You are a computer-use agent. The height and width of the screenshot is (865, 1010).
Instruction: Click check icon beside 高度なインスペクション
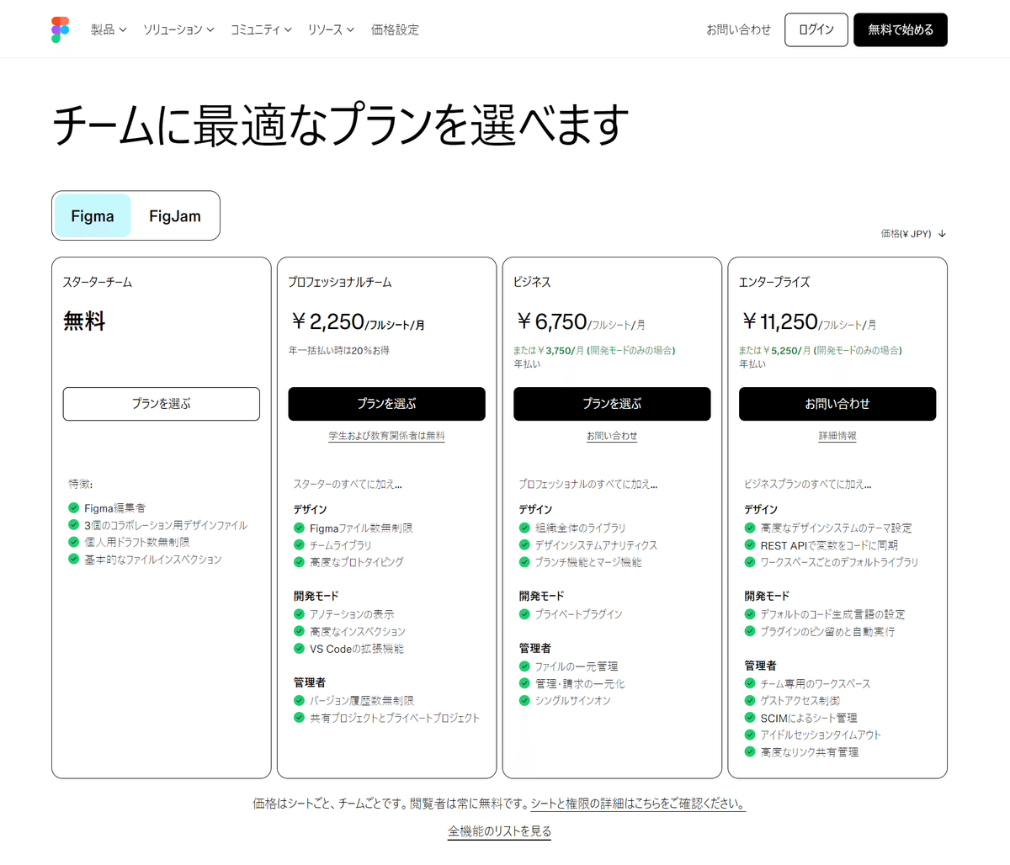(x=299, y=631)
